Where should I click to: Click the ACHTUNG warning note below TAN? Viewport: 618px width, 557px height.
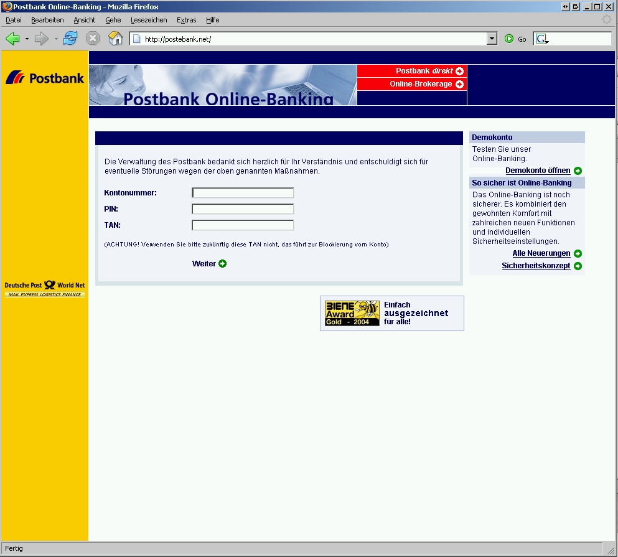(246, 245)
